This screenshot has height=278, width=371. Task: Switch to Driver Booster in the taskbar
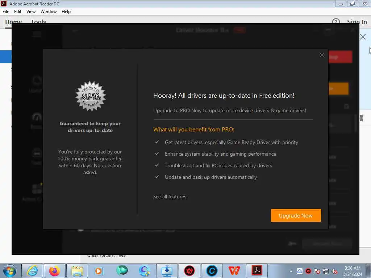[x=189, y=271]
